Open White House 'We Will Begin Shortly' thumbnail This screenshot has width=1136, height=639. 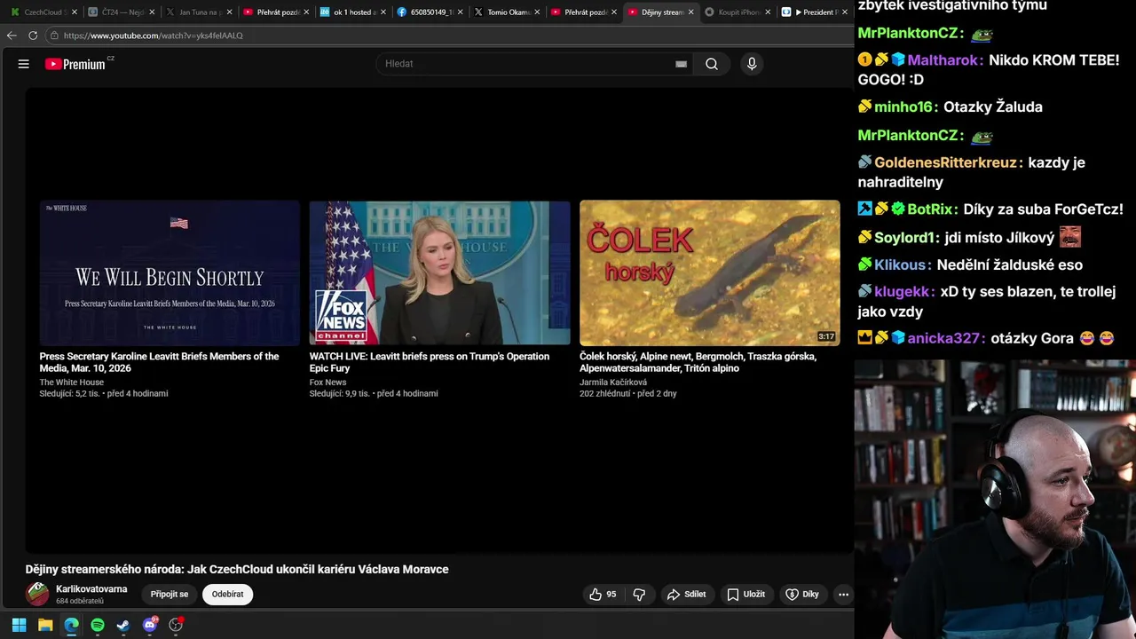170,272
